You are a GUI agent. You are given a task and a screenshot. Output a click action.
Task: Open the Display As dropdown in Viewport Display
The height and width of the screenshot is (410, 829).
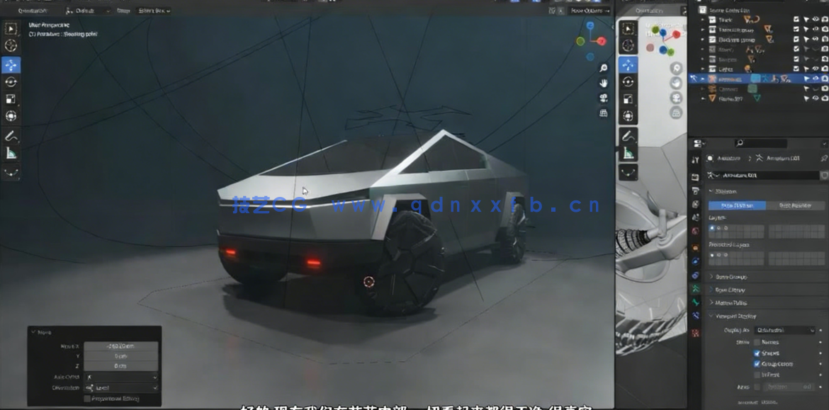click(783, 330)
